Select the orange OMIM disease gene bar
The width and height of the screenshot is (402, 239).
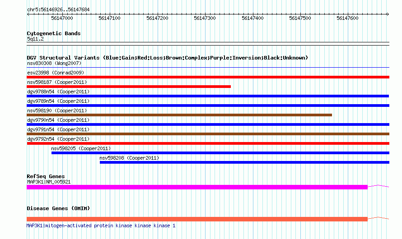tap(197, 219)
